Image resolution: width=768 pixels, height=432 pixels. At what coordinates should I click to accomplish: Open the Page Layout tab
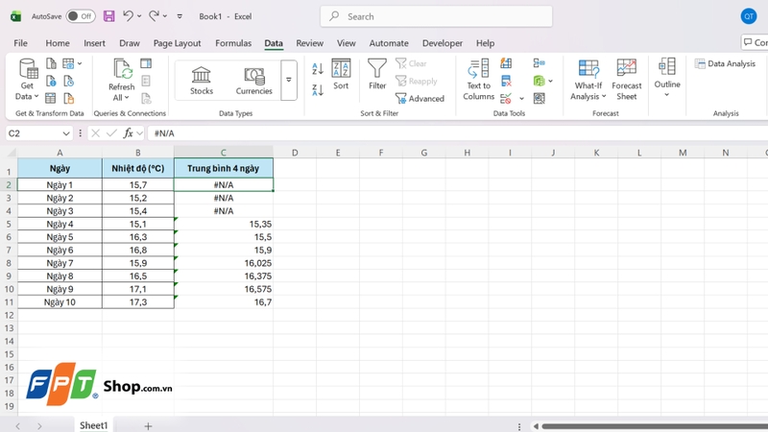pyautogui.click(x=178, y=43)
